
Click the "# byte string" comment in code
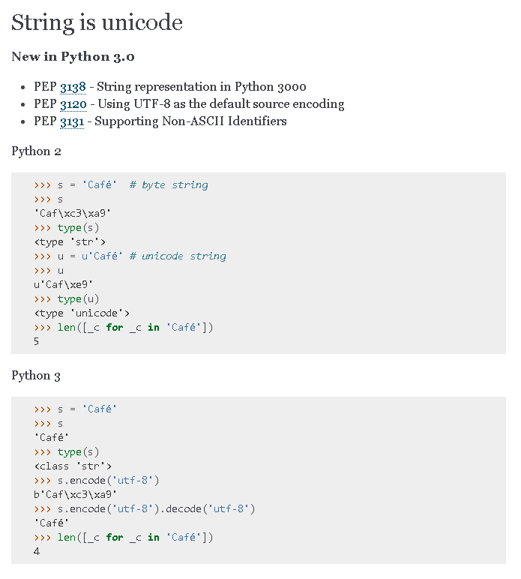[x=169, y=185]
